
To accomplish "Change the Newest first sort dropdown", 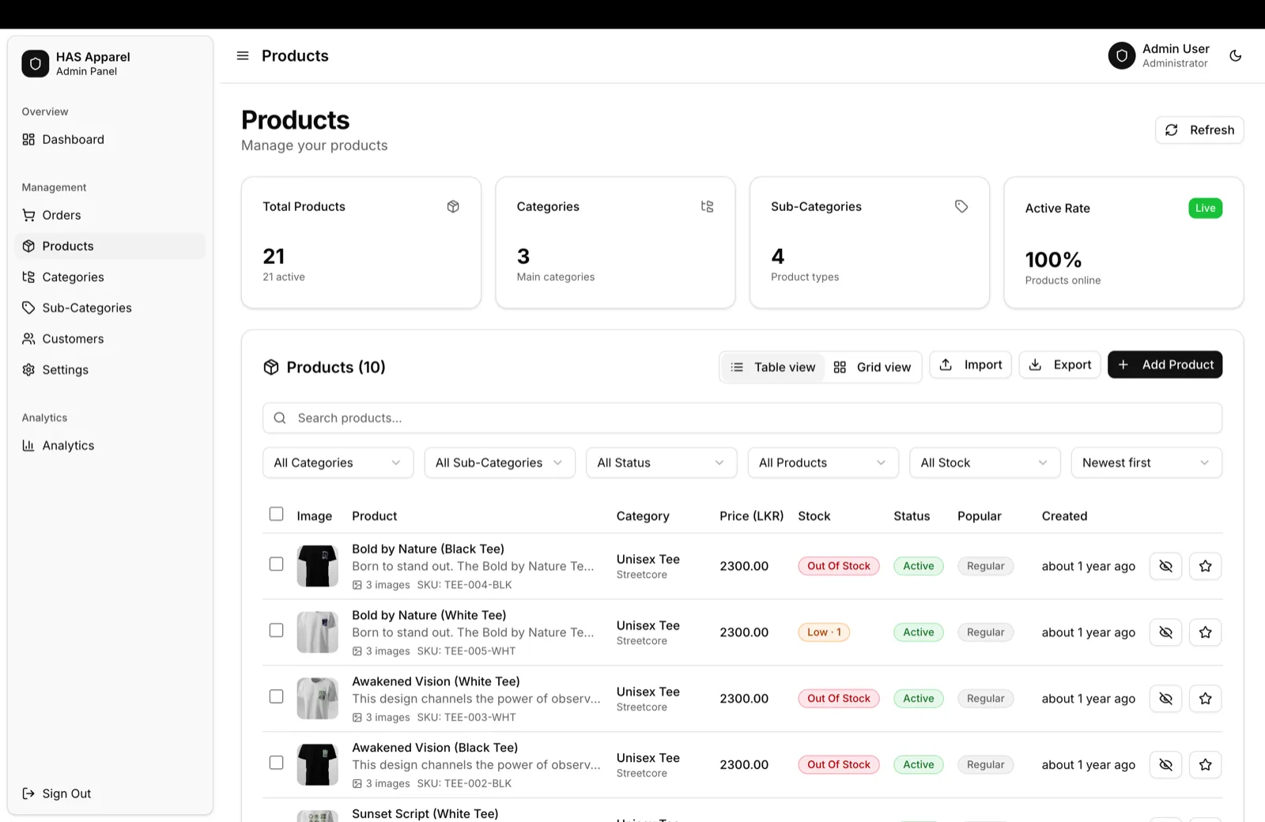I will (1146, 463).
